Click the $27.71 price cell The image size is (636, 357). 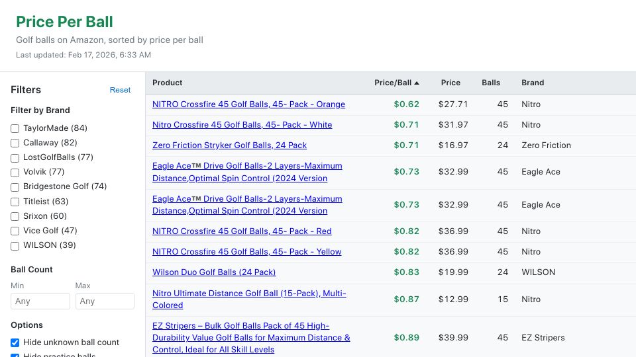tap(453, 104)
